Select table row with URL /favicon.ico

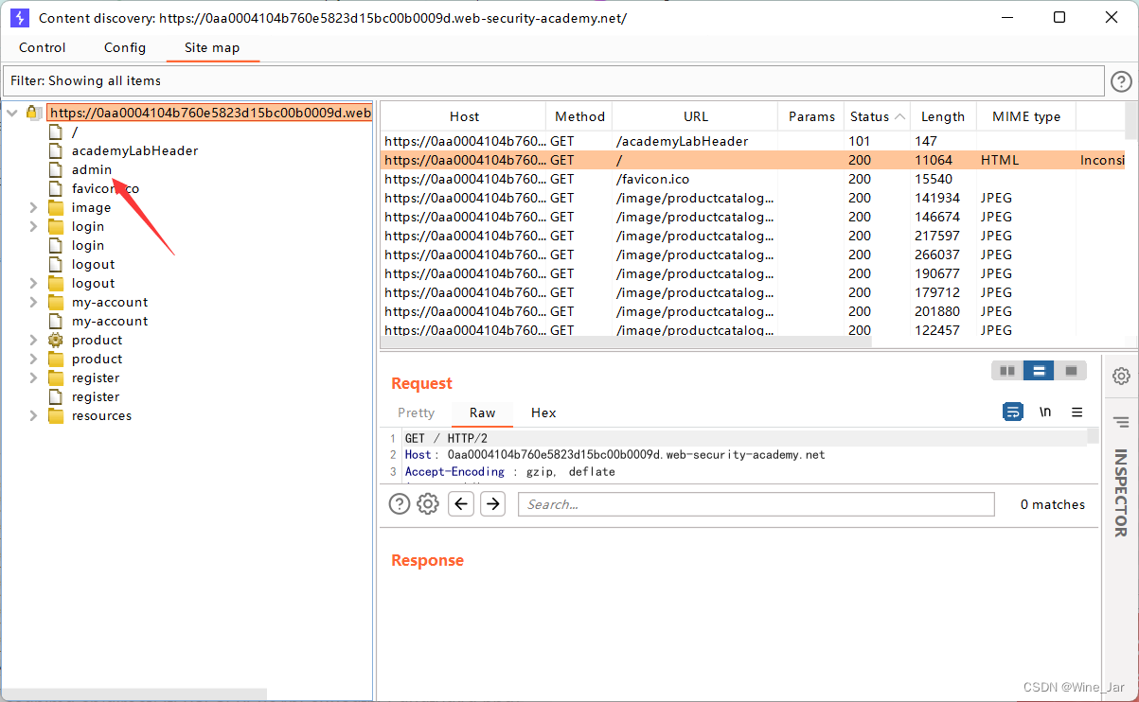click(752, 179)
